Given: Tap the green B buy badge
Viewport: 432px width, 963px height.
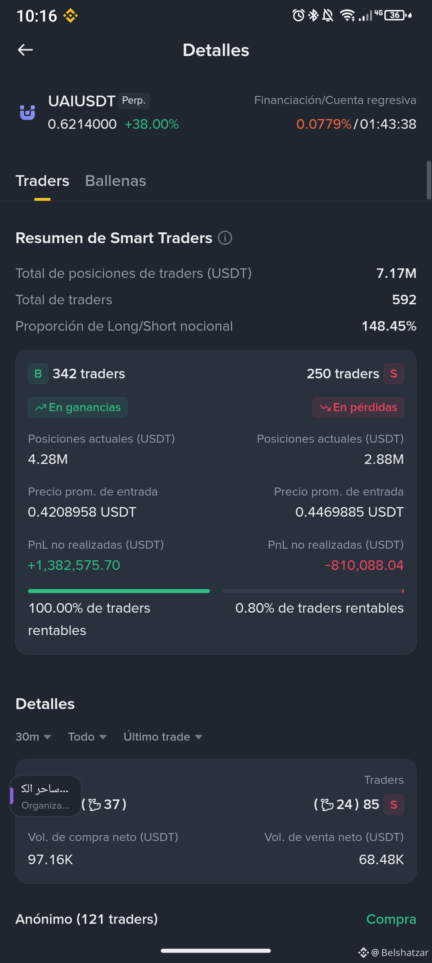Looking at the screenshot, I should [38, 374].
